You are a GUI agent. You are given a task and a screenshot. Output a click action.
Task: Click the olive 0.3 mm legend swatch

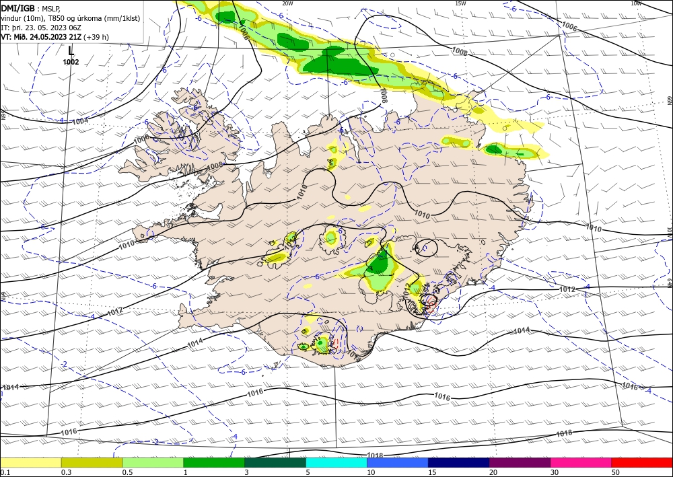click(92, 462)
